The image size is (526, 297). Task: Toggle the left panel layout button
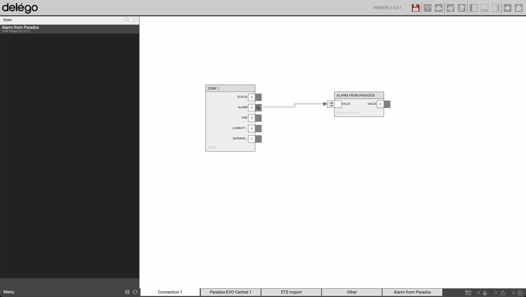473,8
